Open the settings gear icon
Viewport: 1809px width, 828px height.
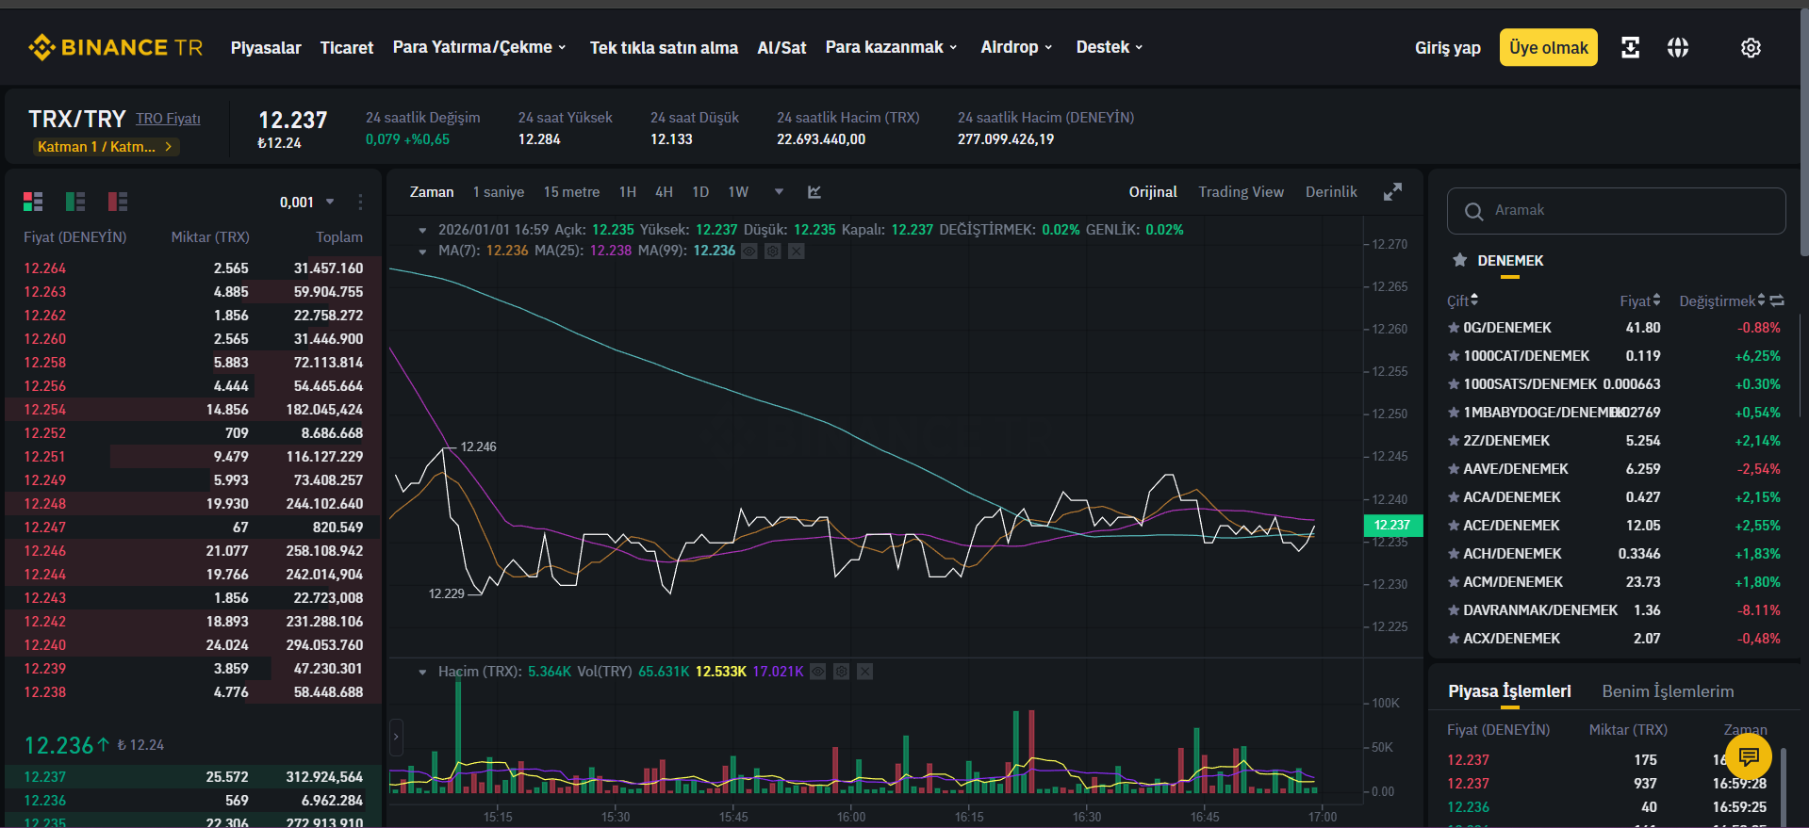1751,47
